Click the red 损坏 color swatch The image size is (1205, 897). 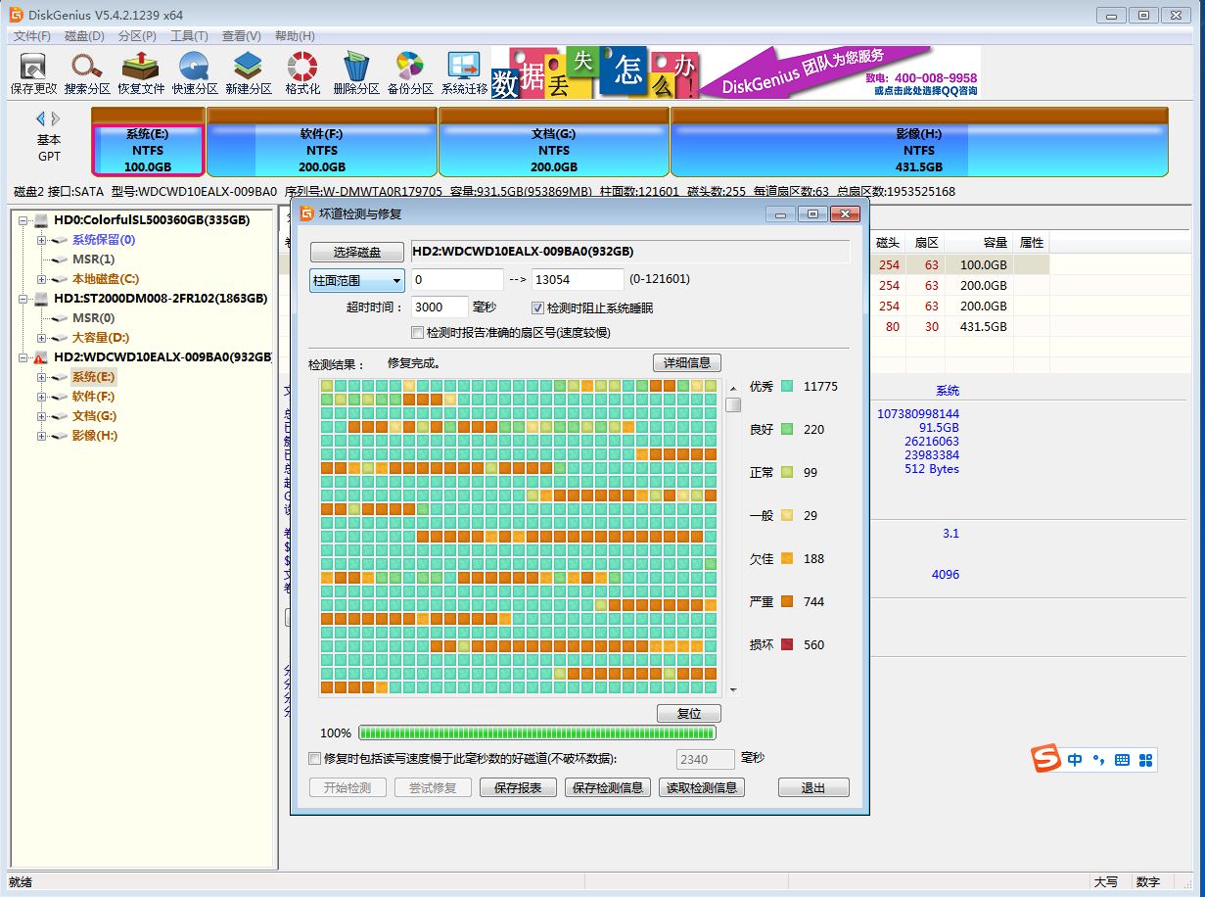pos(786,644)
